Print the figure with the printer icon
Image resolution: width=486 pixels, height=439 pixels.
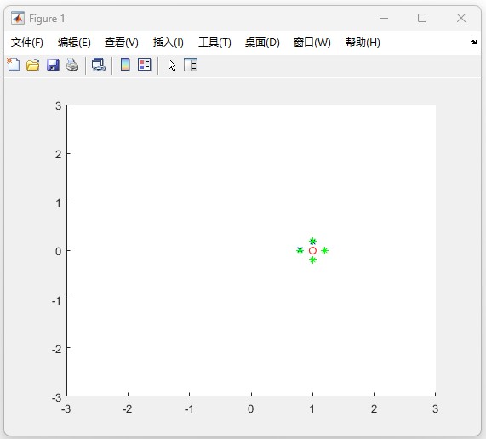(72, 65)
